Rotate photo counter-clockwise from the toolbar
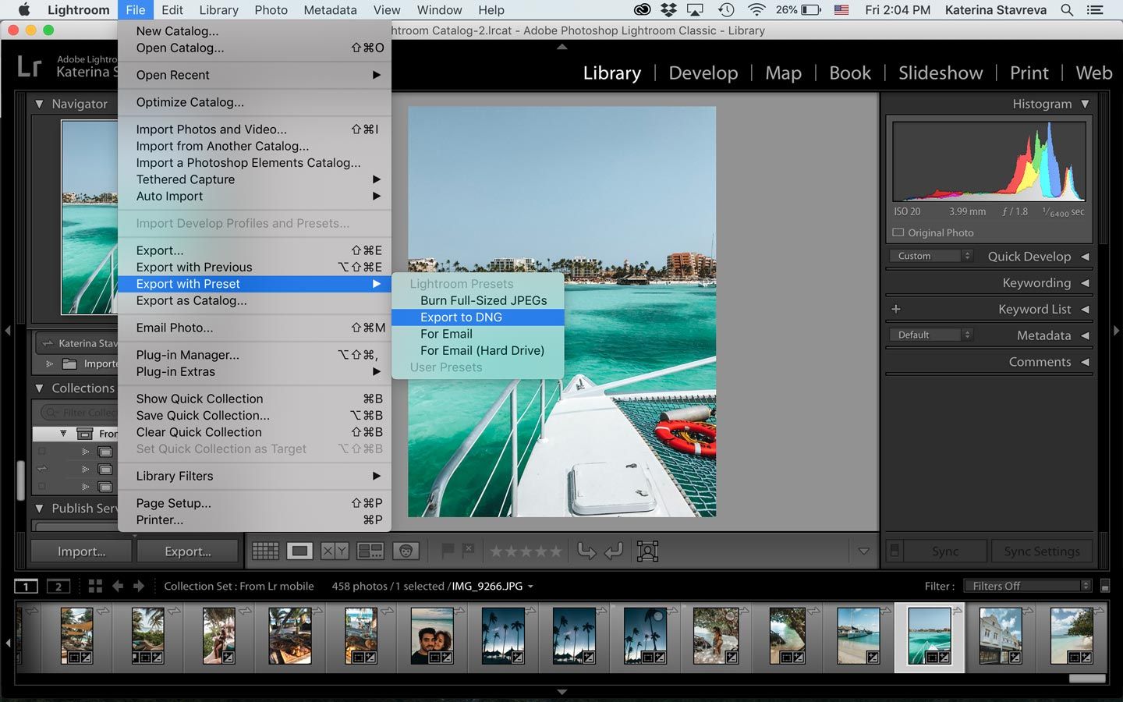 (586, 551)
